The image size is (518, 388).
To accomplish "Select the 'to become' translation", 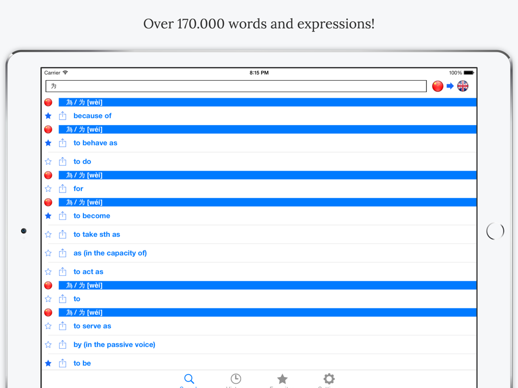I will [92, 216].
